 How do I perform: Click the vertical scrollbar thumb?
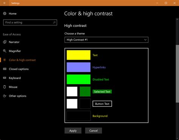(177, 74)
